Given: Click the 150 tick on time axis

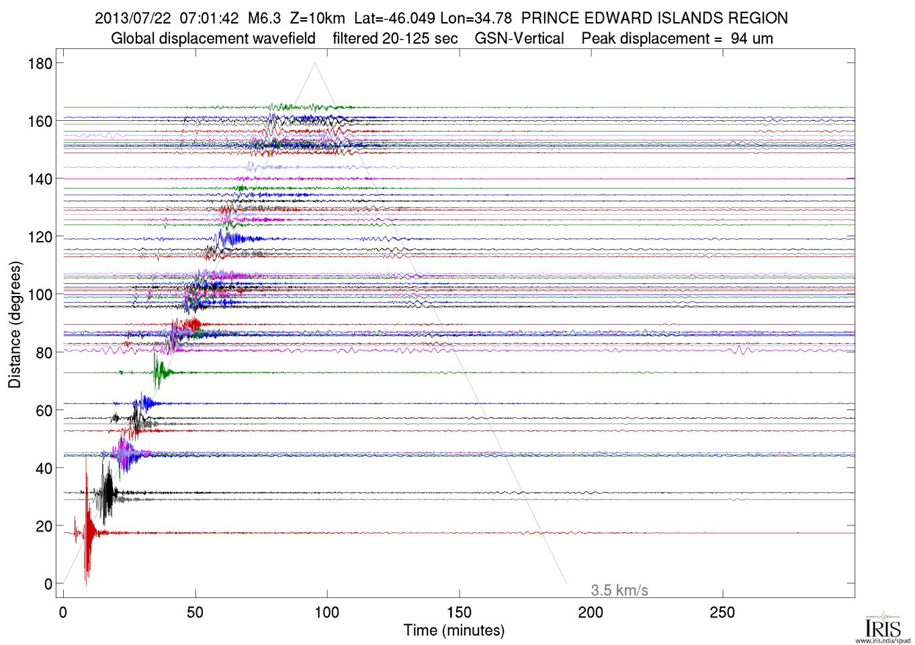Looking at the screenshot, I should 459,612.
